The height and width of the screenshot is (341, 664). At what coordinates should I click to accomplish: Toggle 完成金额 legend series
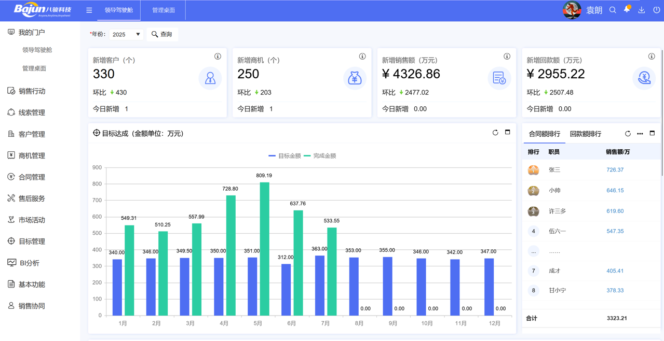coord(320,156)
